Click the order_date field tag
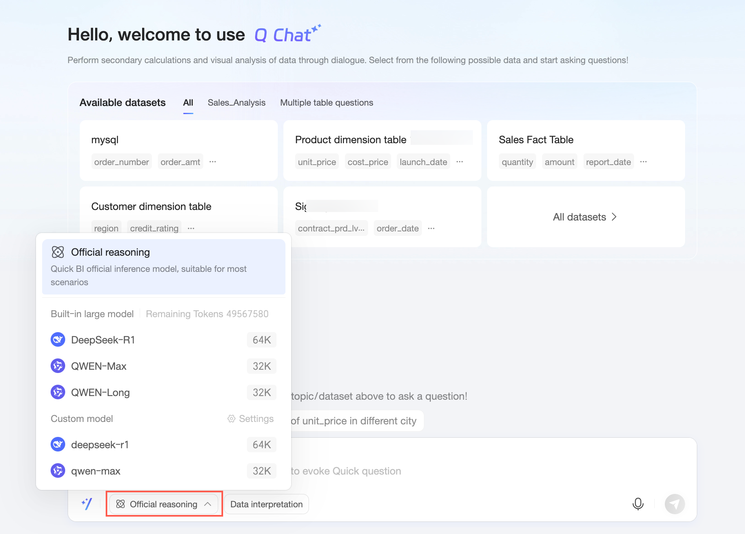This screenshot has height=534, width=745. [398, 228]
